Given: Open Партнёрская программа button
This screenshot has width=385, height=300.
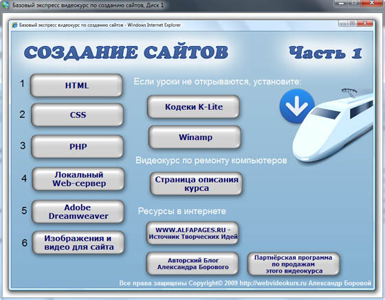Looking at the screenshot, I should 294,264.
